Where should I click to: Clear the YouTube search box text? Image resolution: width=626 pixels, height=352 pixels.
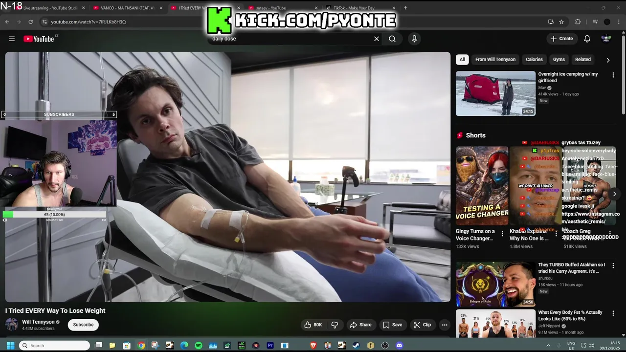[377, 39]
